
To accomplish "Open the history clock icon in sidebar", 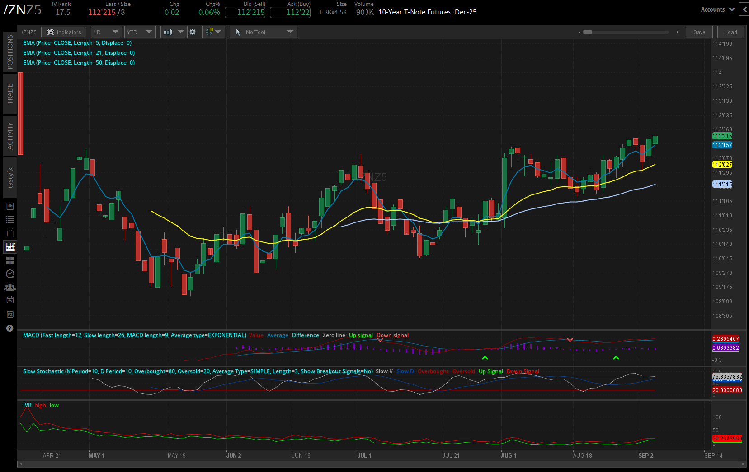I will click(9, 273).
